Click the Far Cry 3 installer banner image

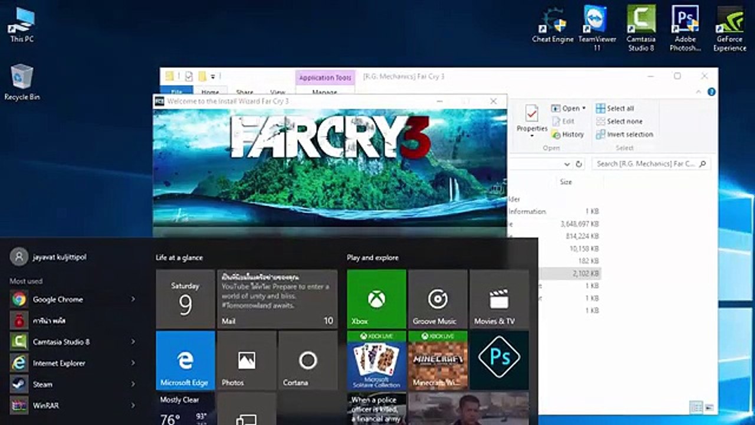[330, 168]
